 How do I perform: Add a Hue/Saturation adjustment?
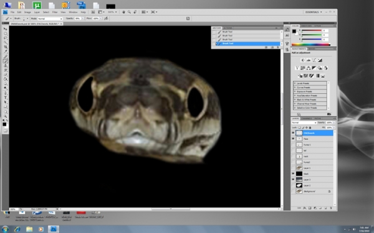tap(303, 68)
